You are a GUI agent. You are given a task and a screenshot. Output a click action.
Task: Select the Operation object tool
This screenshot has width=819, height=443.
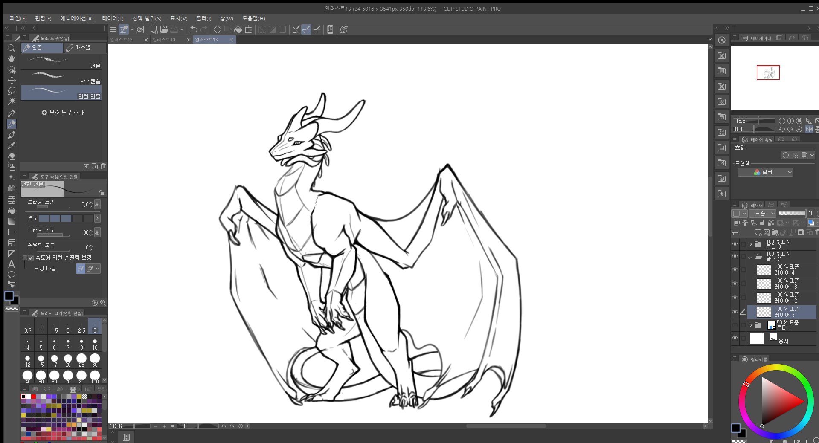tap(12, 69)
